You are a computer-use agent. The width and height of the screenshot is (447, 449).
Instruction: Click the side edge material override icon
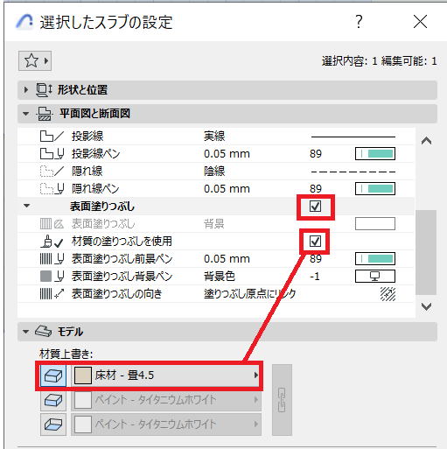pos(53,400)
